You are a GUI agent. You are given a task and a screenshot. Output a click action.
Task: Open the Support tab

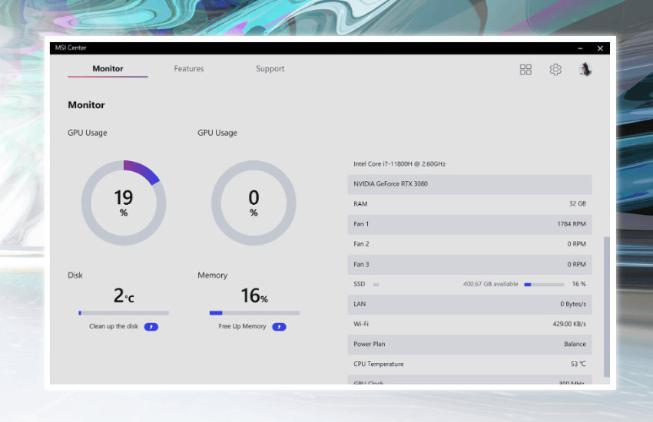pyautogui.click(x=270, y=68)
